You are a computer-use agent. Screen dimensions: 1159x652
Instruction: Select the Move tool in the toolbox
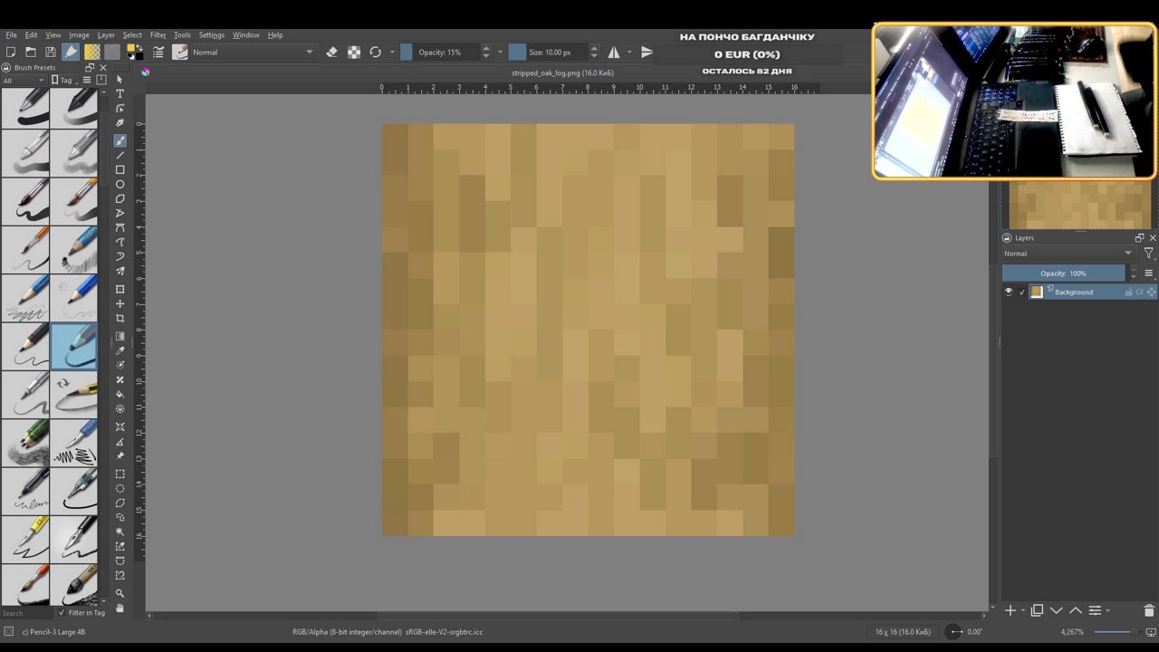point(120,303)
